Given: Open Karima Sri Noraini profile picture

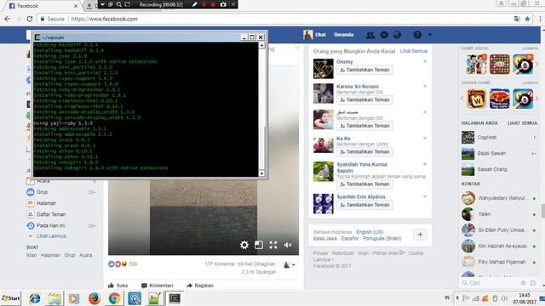Looking at the screenshot, I should tap(324, 93).
